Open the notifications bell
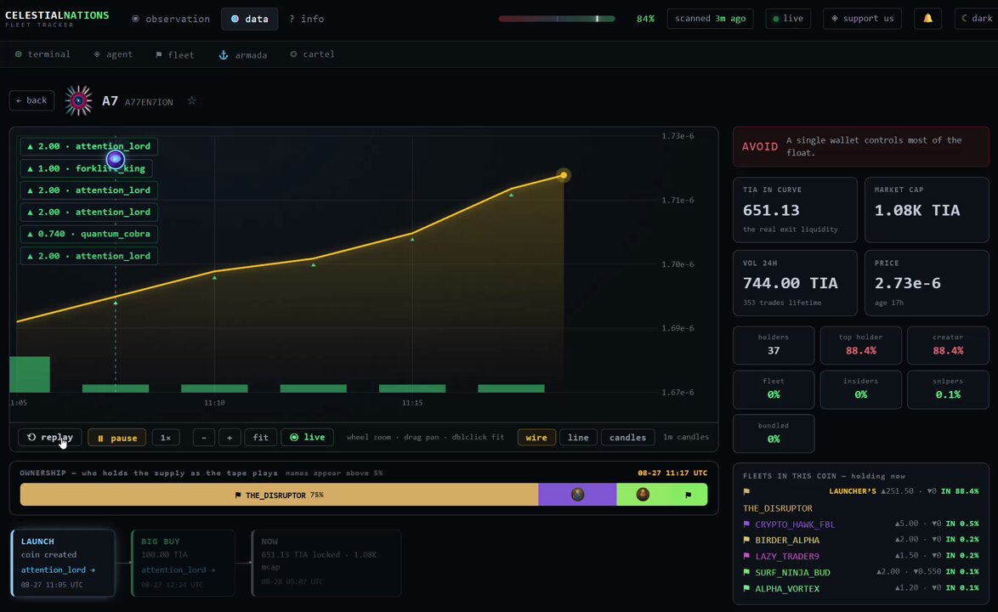Viewport: 998px width, 612px height. click(928, 19)
